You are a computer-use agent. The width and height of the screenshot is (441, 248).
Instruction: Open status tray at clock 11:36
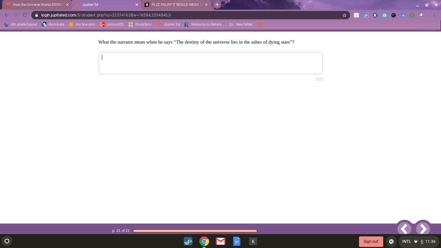430,242
